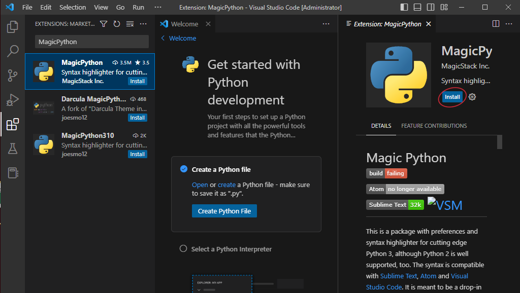Click the Sublime Text 32k badge
The height and width of the screenshot is (293, 520).
[x=395, y=205]
